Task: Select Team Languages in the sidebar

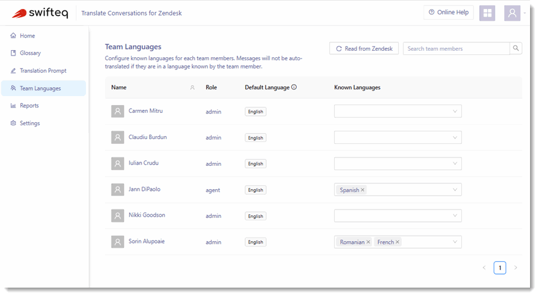Action: [x=44, y=88]
